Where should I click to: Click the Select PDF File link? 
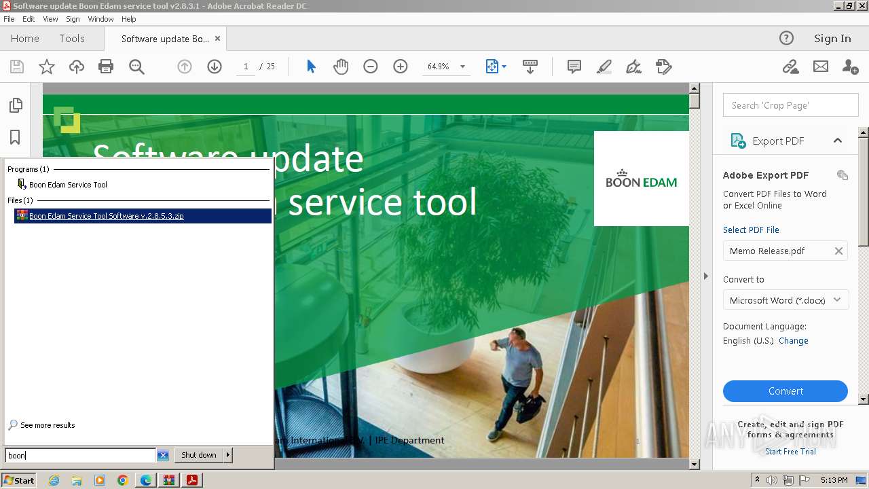pos(751,230)
